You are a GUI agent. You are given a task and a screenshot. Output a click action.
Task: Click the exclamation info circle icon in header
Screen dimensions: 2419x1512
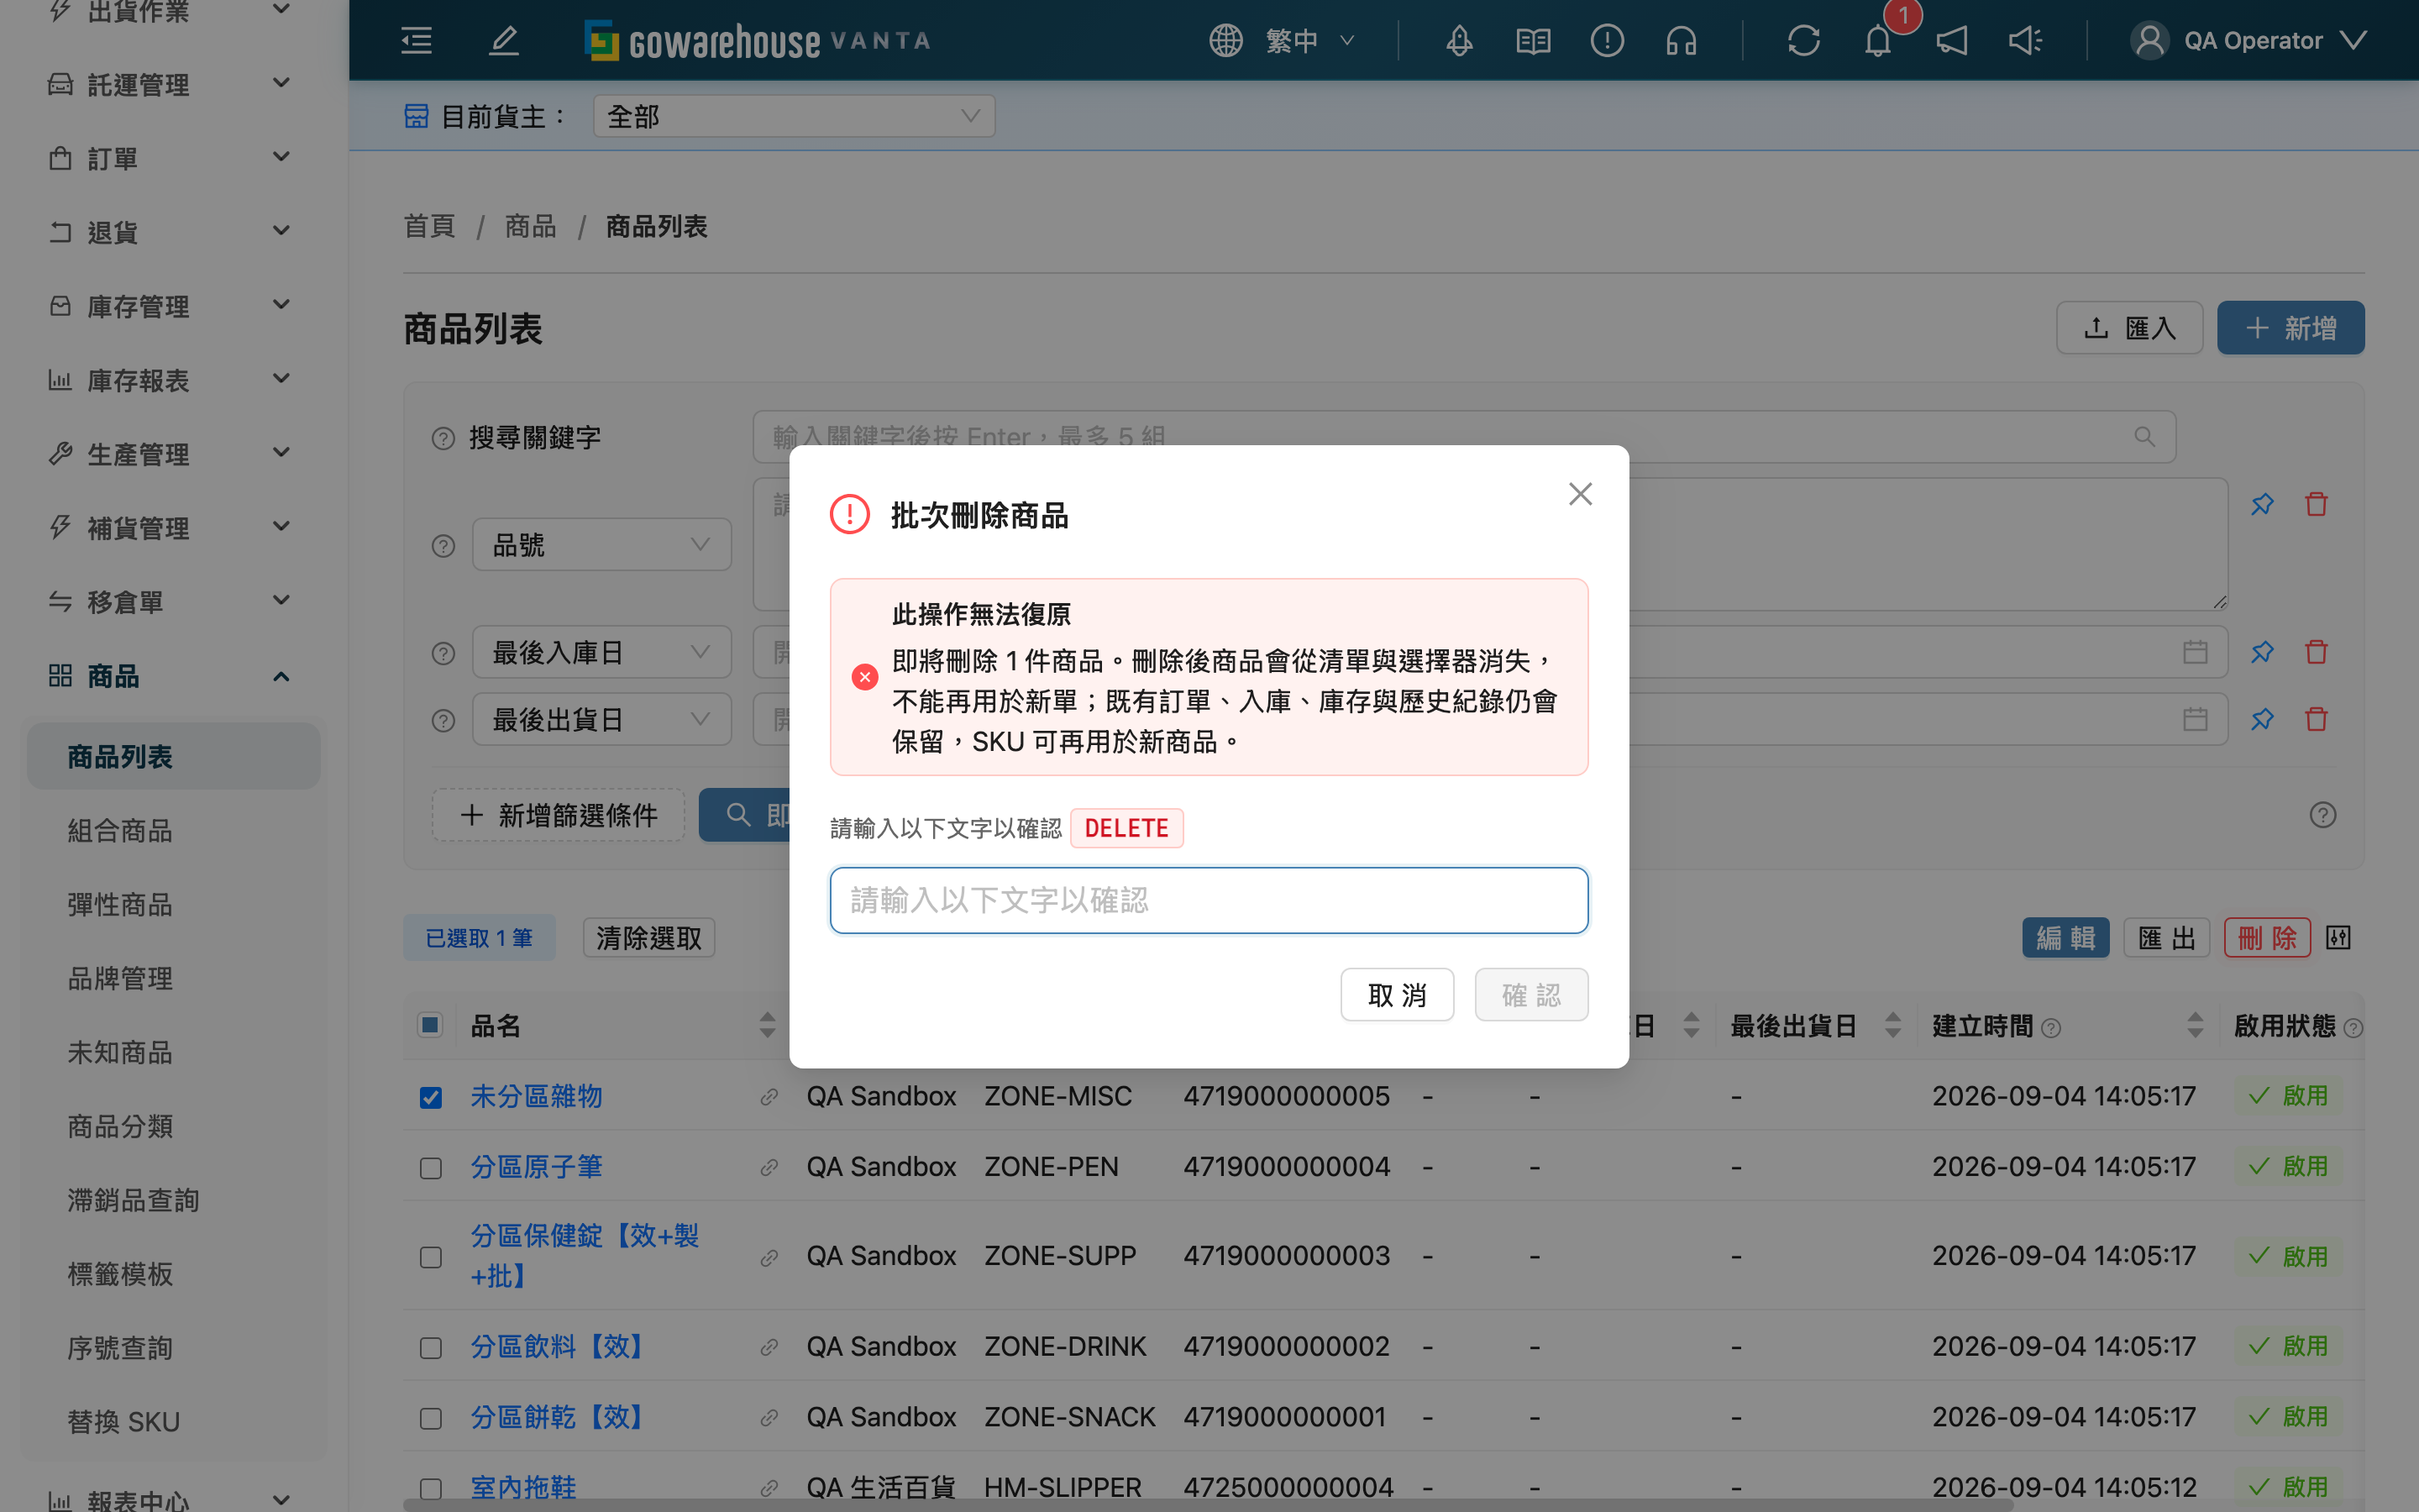[x=1606, y=41]
